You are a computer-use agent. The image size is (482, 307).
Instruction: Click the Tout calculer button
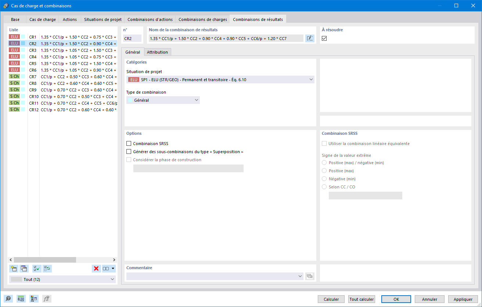click(x=362, y=299)
